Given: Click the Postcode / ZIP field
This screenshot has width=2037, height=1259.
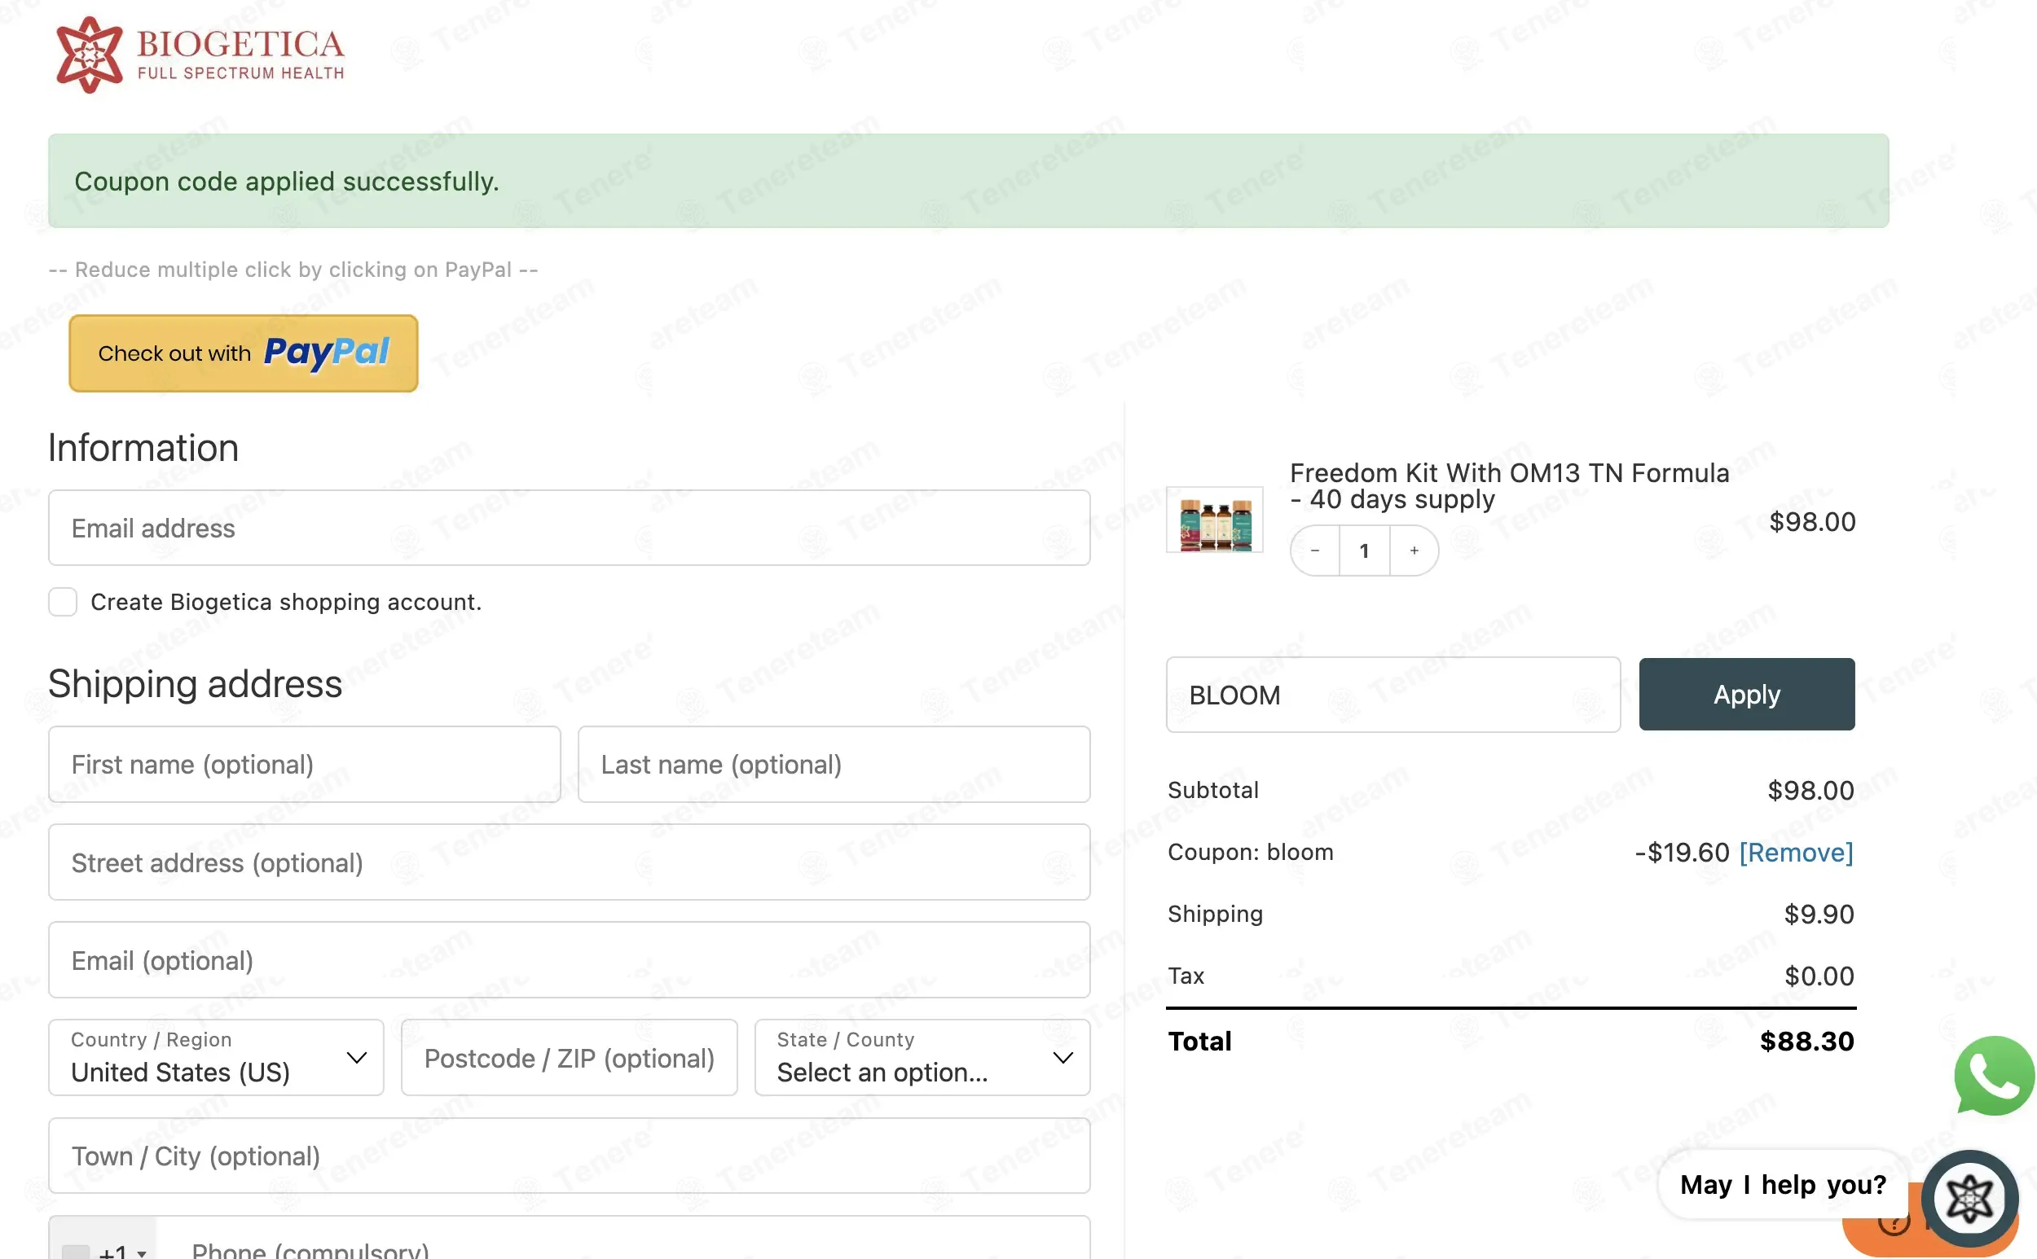Looking at the screenshot, I should coord(569,1058).
